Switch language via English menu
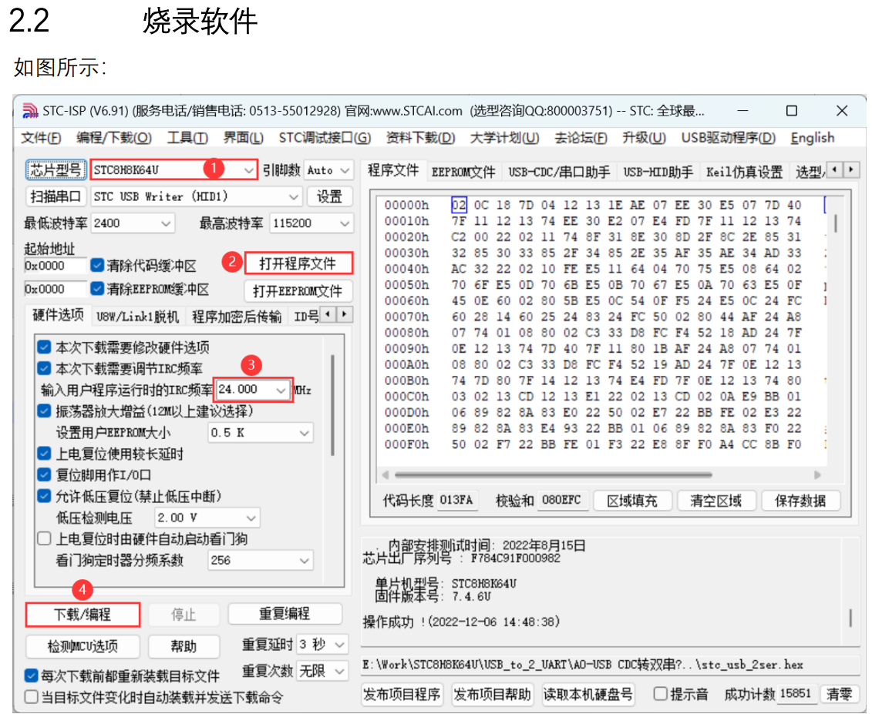The height and width of the screenshot is (714, 872). (813, 138)
